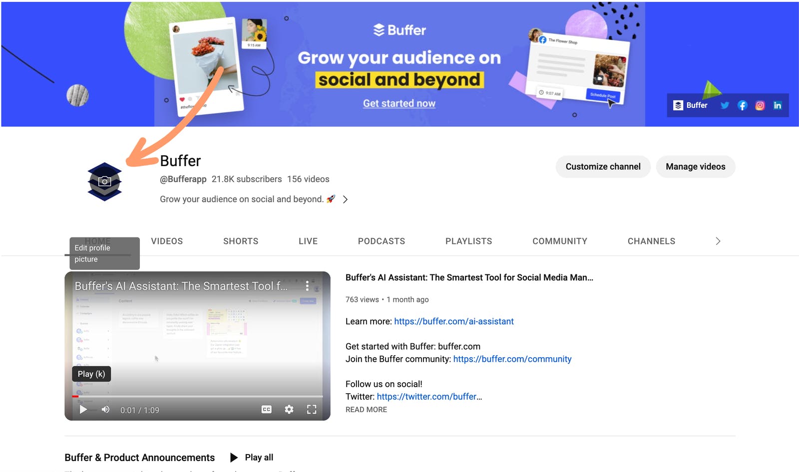
Task: Open the Community tab
Action: 560,241
